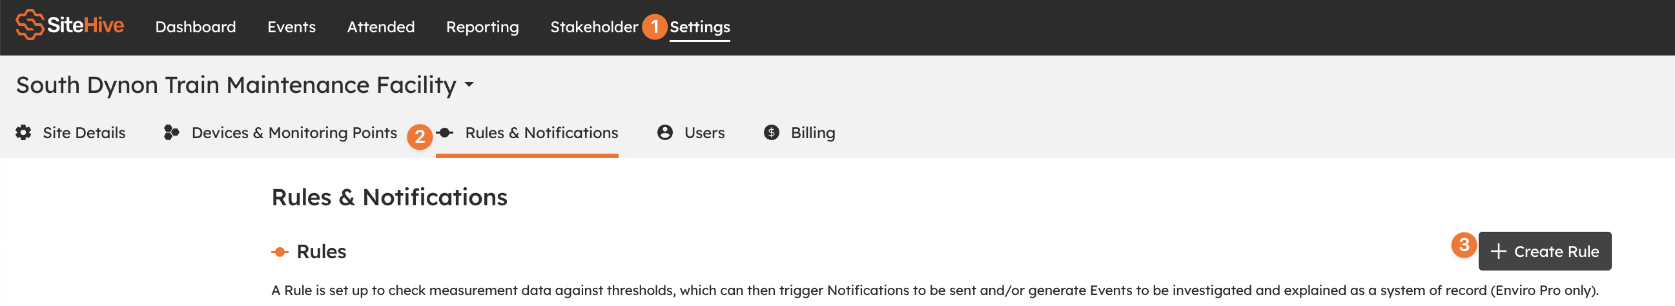Click the Devices & Monitoring Points icon

pos(172,132)
